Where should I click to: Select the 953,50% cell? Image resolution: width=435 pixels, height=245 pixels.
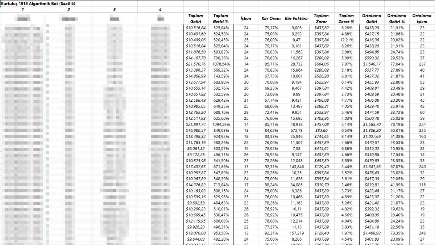pyautogui.click(x=221, y=233)
